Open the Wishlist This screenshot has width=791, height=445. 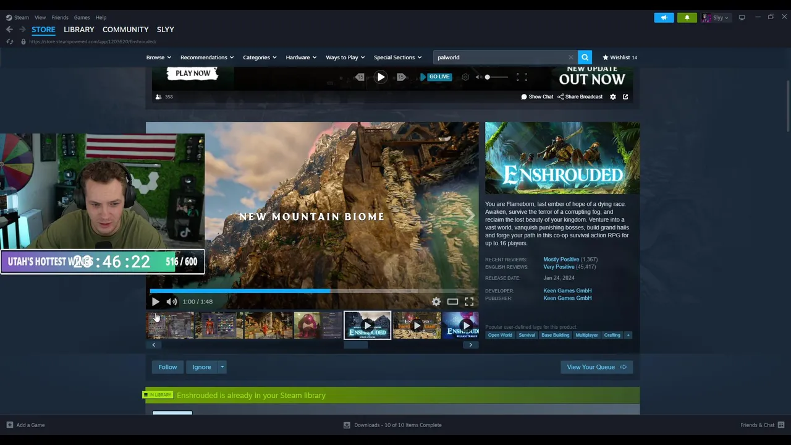point(620,57)
